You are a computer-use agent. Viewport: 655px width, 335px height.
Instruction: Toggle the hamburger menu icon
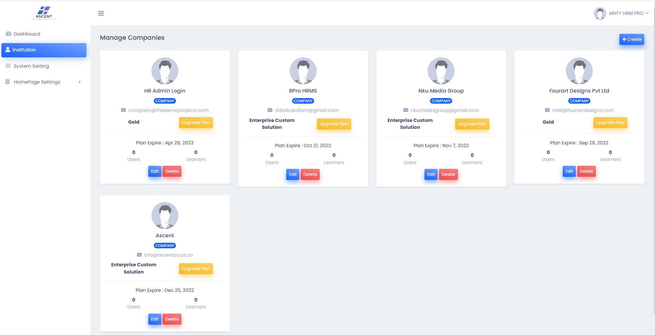click(101, 13)
